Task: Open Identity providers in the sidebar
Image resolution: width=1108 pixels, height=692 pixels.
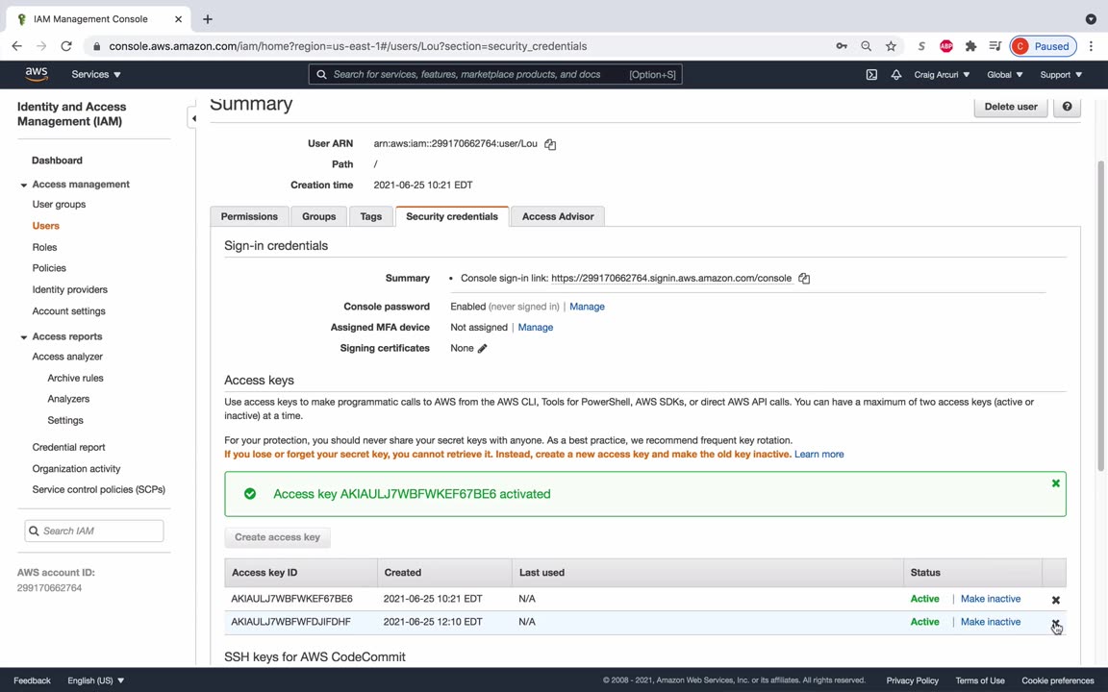Action: [70, 289]
